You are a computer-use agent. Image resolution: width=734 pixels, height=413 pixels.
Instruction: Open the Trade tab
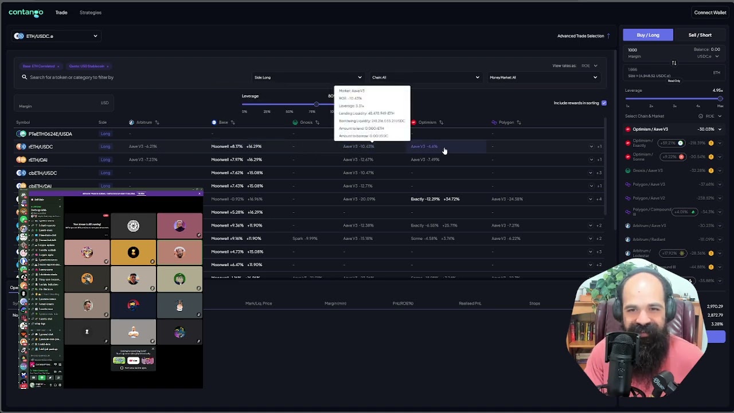(61, 12)
